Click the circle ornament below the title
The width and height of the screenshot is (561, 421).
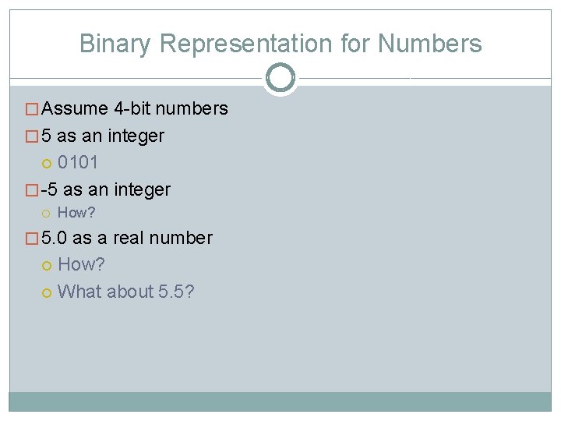[280, 78]
